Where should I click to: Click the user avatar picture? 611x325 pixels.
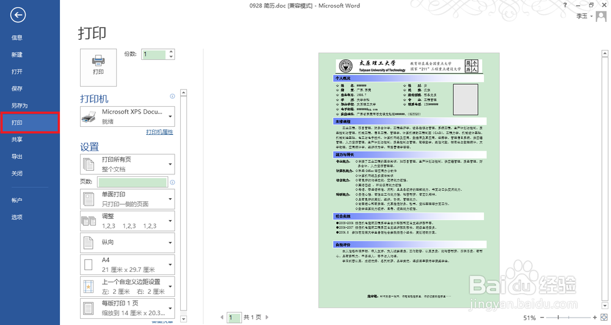coord(601,16)
